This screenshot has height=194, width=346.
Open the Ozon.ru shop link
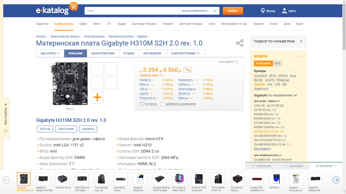[x=183, y=98]
